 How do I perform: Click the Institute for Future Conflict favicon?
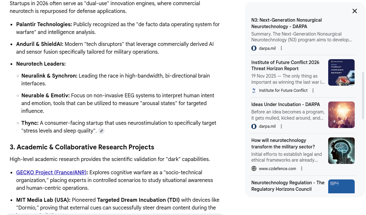pyautogui.click(x=254, y=91)
